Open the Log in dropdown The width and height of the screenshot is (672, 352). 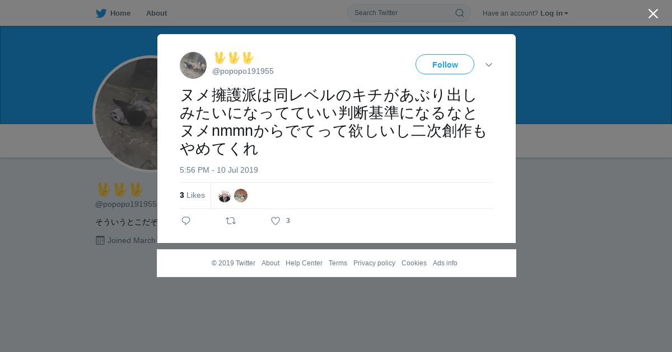click(x=554, y=13)
